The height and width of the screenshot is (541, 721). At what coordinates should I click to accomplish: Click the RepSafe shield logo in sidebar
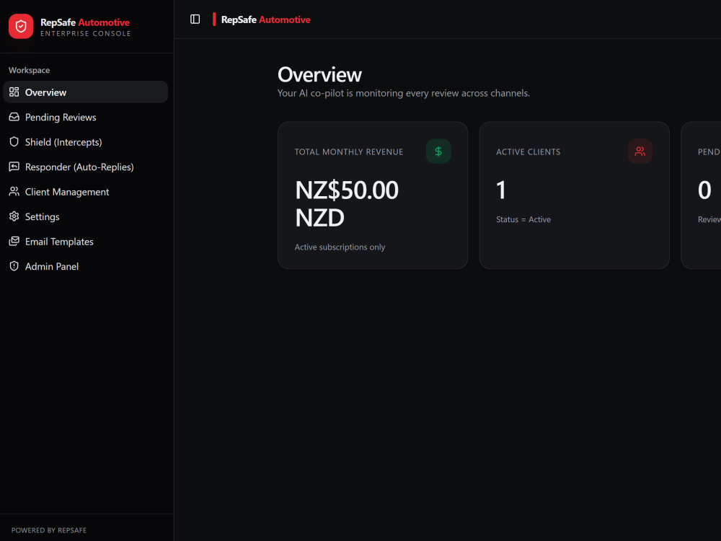(x=21, y=26)
